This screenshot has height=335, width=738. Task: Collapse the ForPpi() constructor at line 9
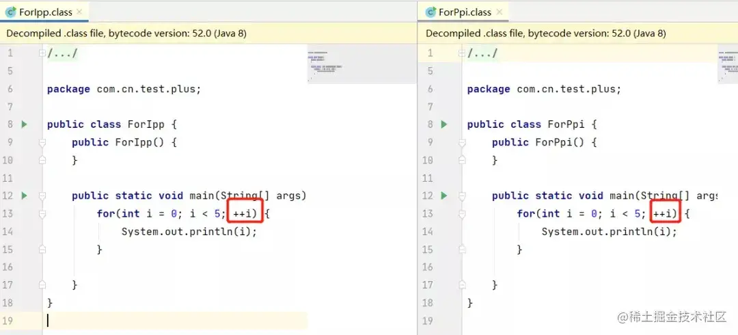tap(462, 142)
